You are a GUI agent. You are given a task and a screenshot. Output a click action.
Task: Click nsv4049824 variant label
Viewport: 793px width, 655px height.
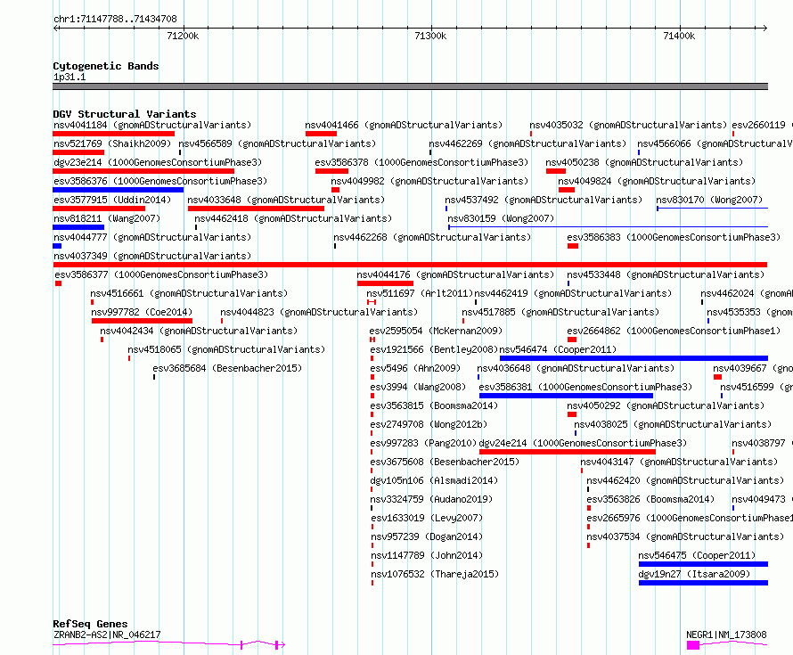click(x=657, y=181)
